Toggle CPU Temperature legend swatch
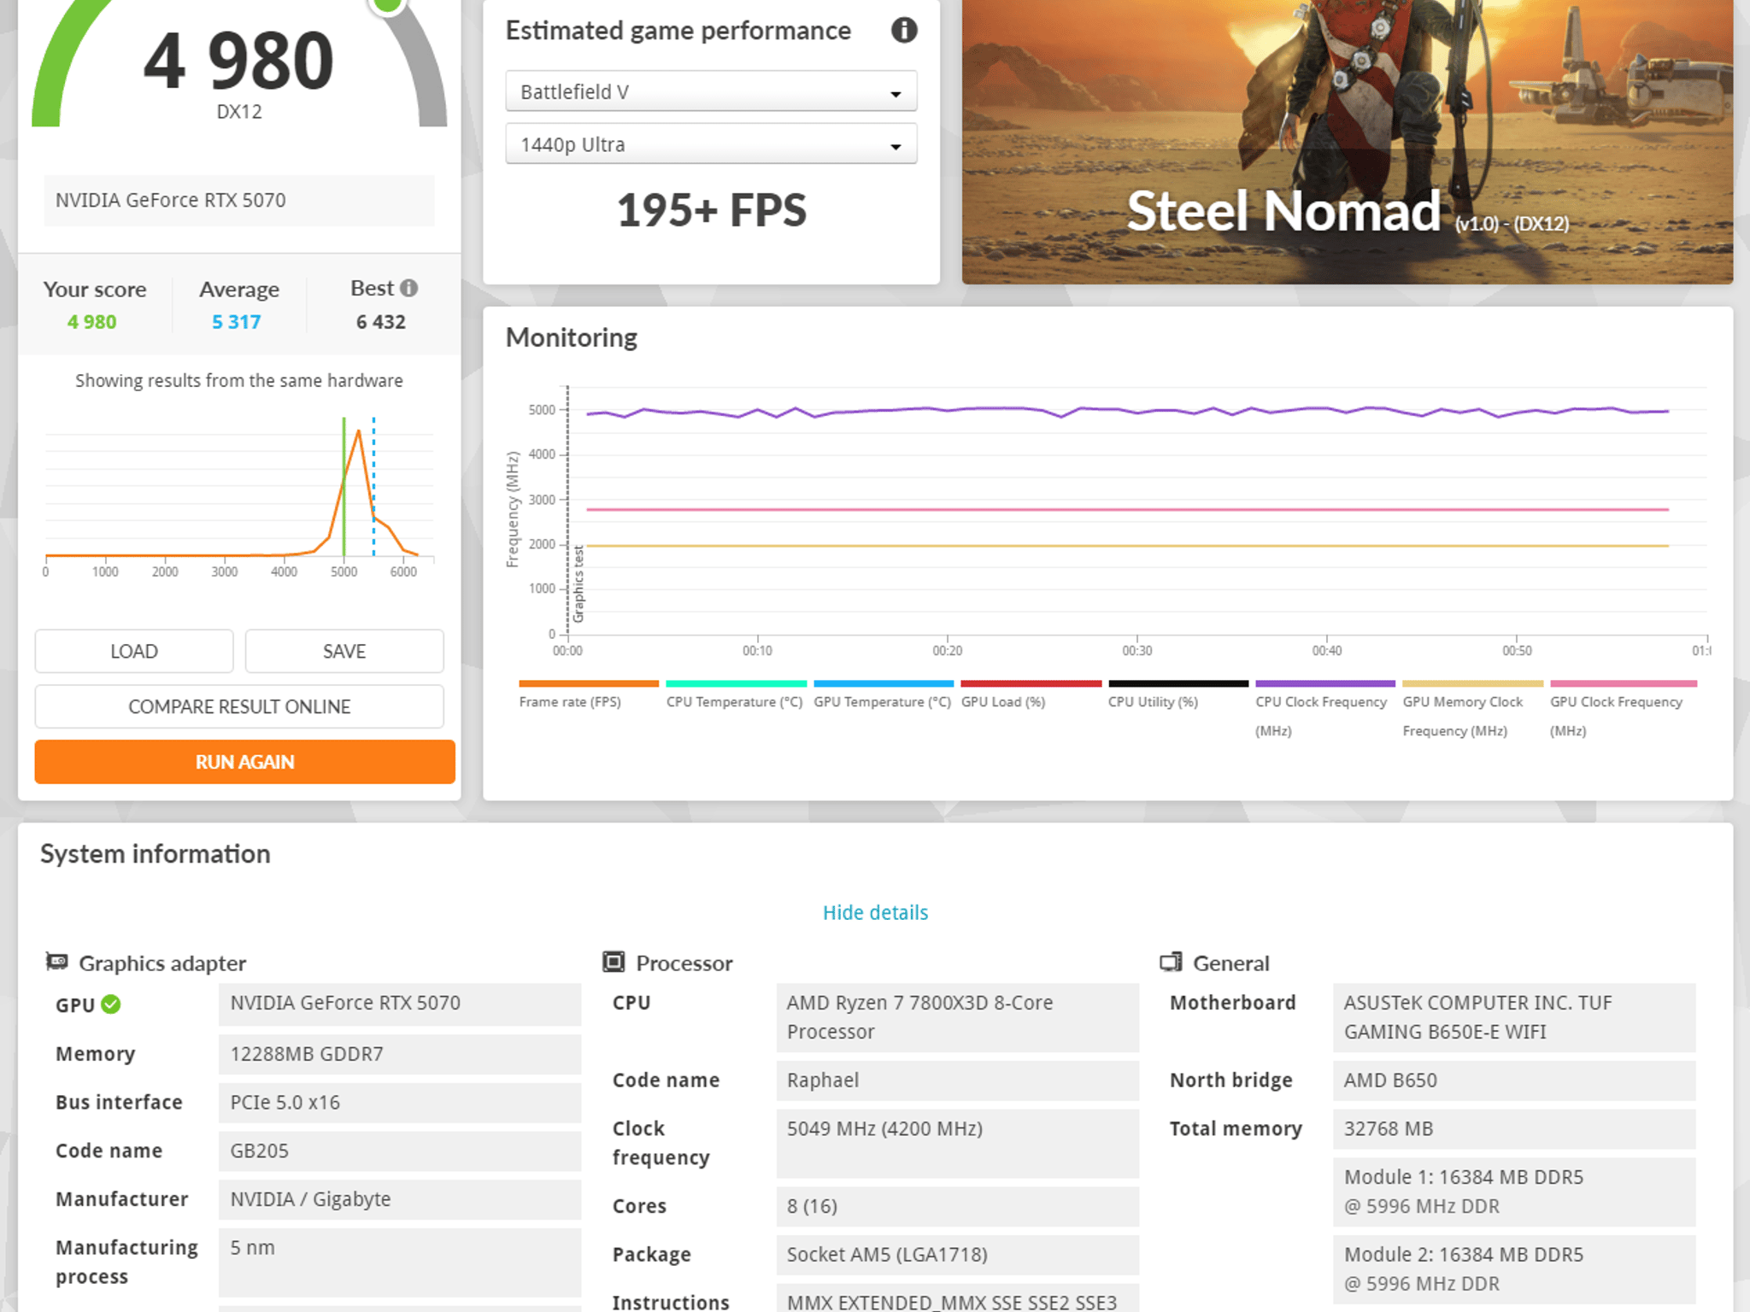Viewport: 1750px width, 1312px height. (737, 684)
